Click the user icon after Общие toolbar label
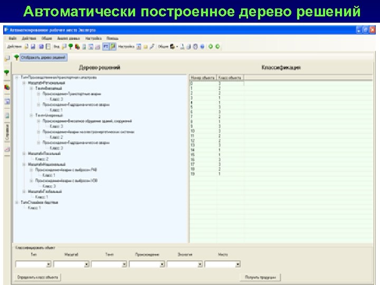The image size is (380, 285). pyautogui.click(x=172, y=46)
